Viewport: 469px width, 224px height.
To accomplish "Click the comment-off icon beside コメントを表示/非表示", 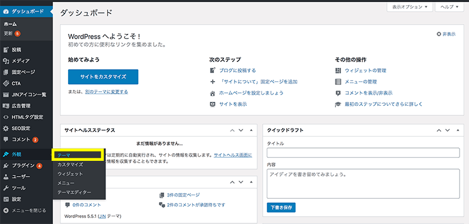I will click(338, 93).
